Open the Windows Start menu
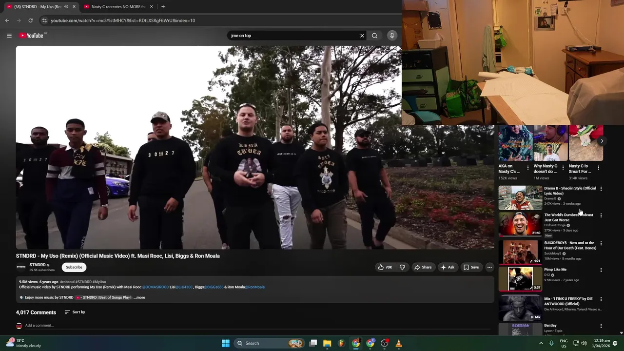Viewport: 624px width, 351px height. click(226, 343)
